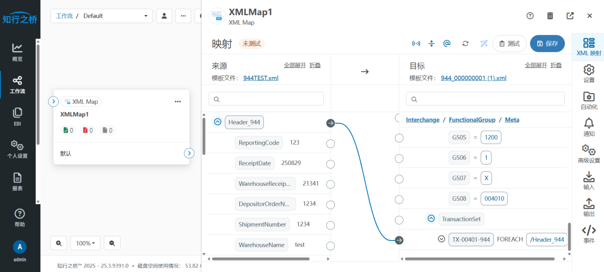Expand the TX-00401-944 target node
The width and height of the screenshot is (604, 272).
[442, 239]
